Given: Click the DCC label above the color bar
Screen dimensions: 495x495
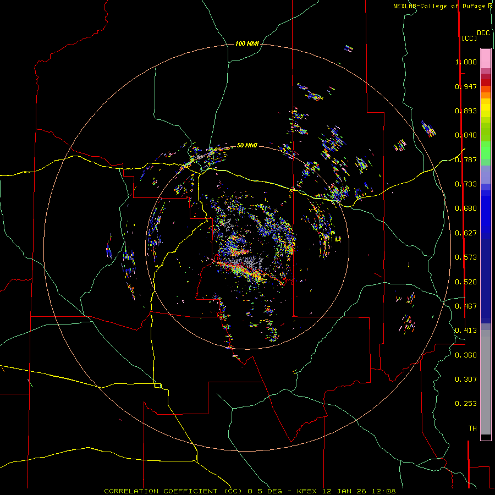Looking at the screenshot, I should (x=483, y=33).
